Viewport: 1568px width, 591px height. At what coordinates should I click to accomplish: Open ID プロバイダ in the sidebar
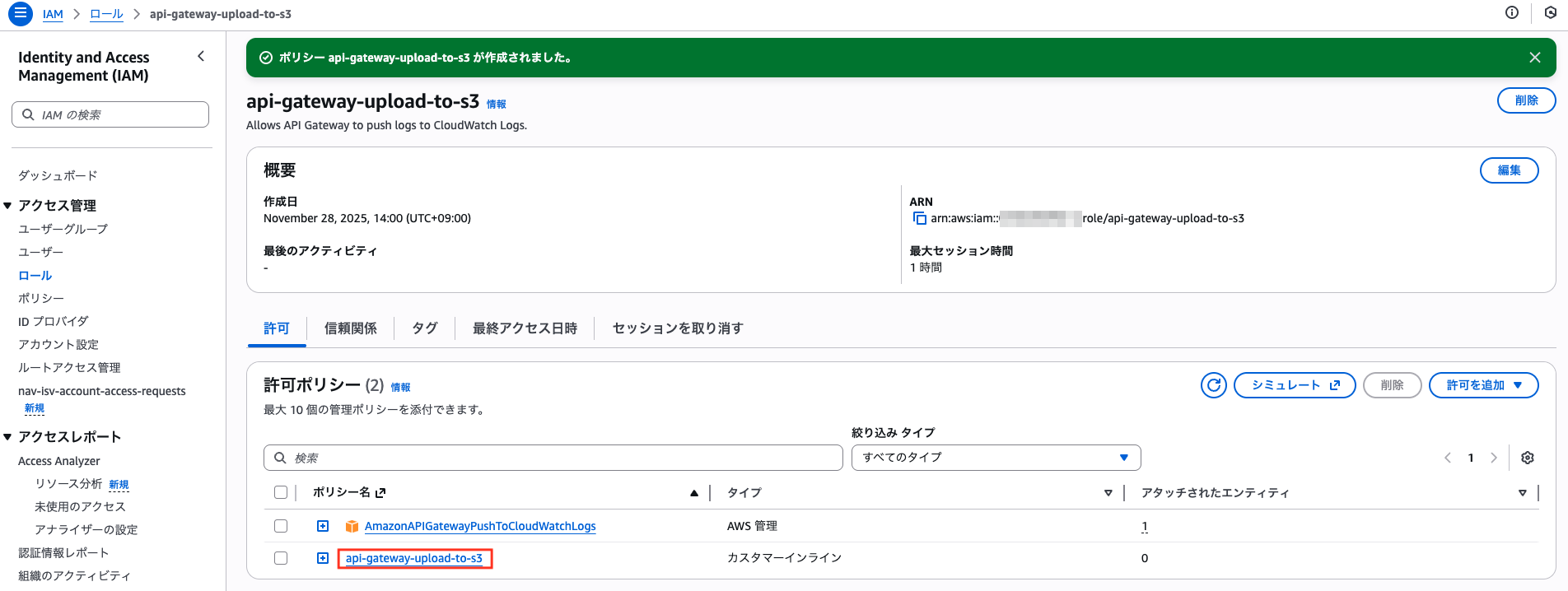click(x=53, y=321)
